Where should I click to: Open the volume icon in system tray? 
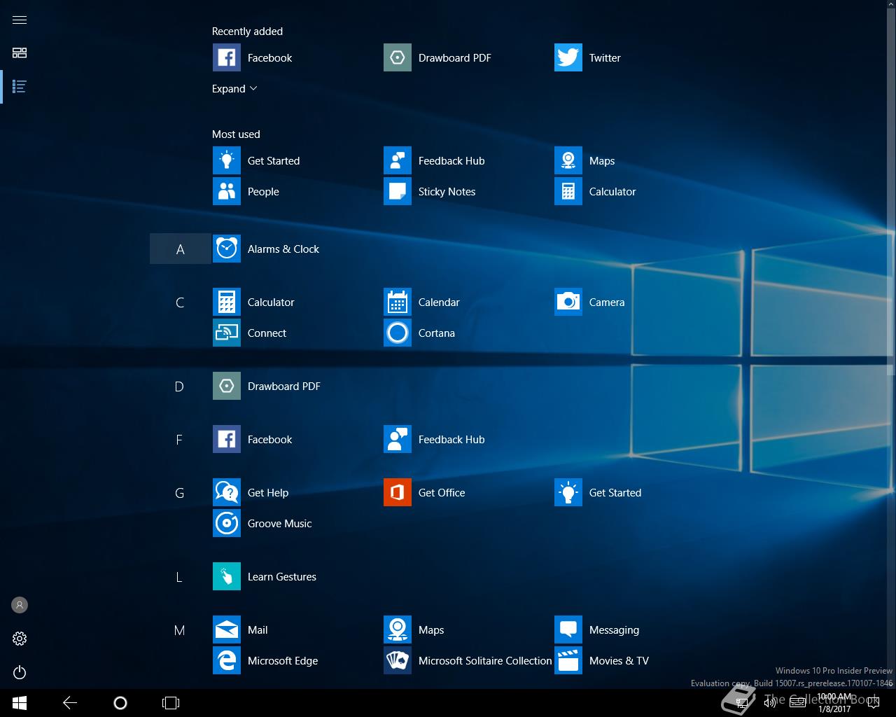(769, 703)
